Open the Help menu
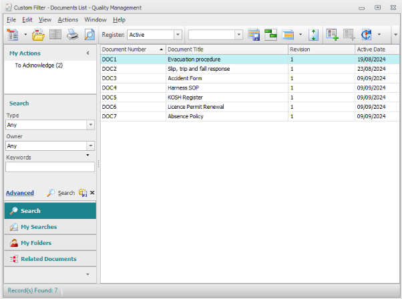 tap(120, 20)
